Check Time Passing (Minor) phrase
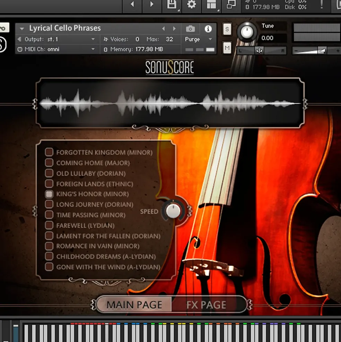Screen dimensions: 341x342 pos(49,215)
